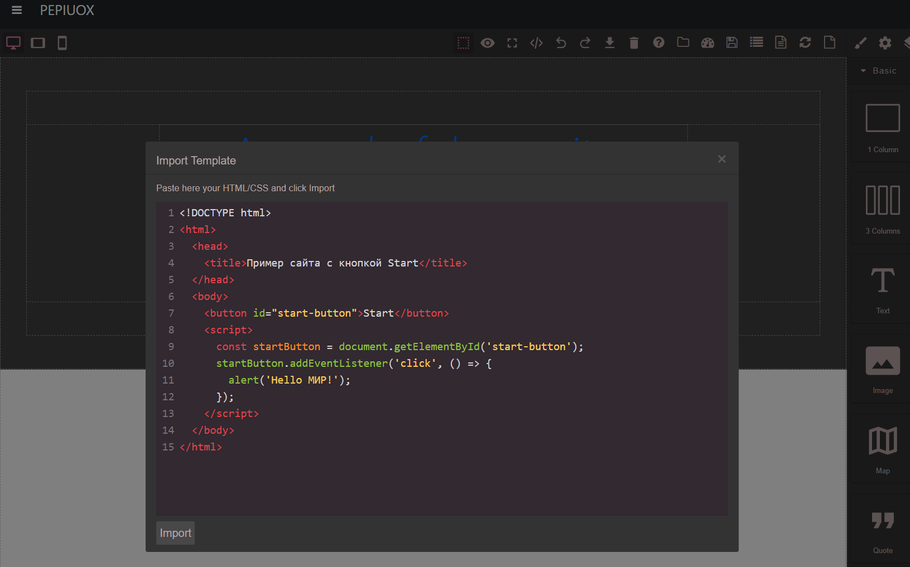Save the template via the floppy disk icon
The height and width of the screenshot is (567, 910).
(732, 42)
